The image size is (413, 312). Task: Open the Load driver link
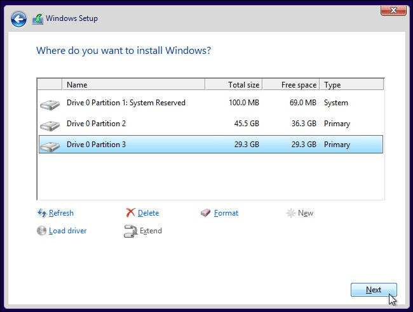click(x=67, y=231)
